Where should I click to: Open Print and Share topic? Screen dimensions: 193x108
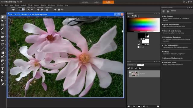point(170,62)
